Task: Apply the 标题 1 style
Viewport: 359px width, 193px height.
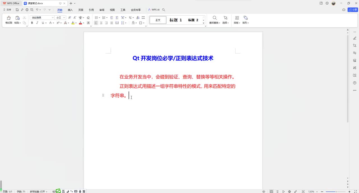Action: [x=176, y=20]
